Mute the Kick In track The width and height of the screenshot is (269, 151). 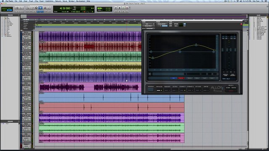click(30, 34)
